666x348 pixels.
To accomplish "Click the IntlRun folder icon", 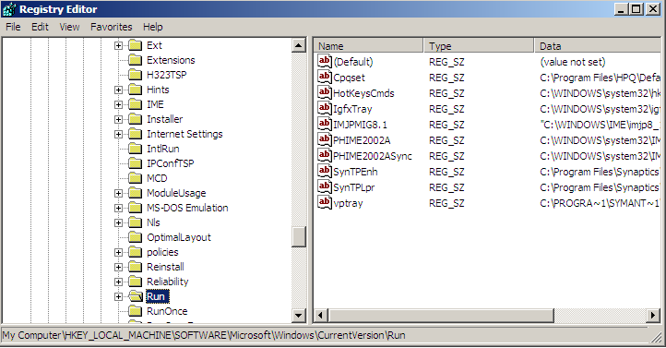I will coord(135,149).
